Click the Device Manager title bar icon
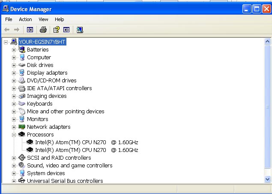The image size is (272, 194). pyautogui.click(x=6, y=9)
